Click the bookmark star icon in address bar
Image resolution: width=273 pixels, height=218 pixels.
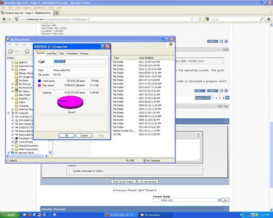(x=192, y=19)
